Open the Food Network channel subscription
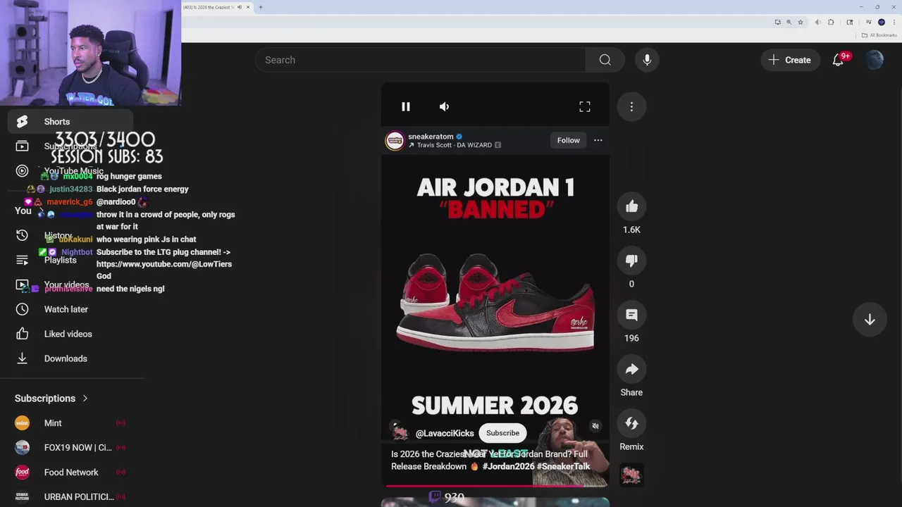 (70, 472)
